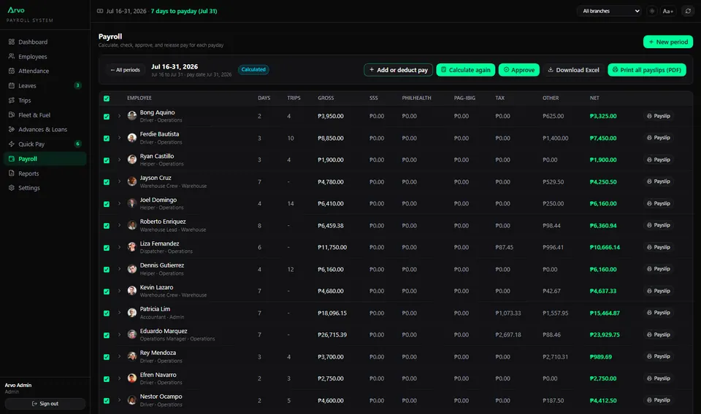
Task: Open Payslip for Dennis Gutierrez
Action: pos(658,269)
